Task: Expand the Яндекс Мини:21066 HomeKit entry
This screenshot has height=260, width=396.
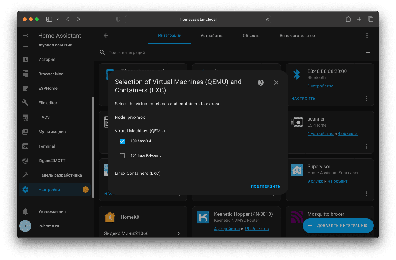Action: point(179,233)
